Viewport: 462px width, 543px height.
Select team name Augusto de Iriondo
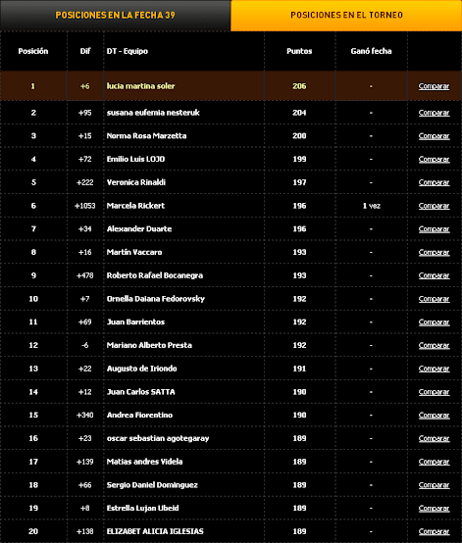[142, 369]
